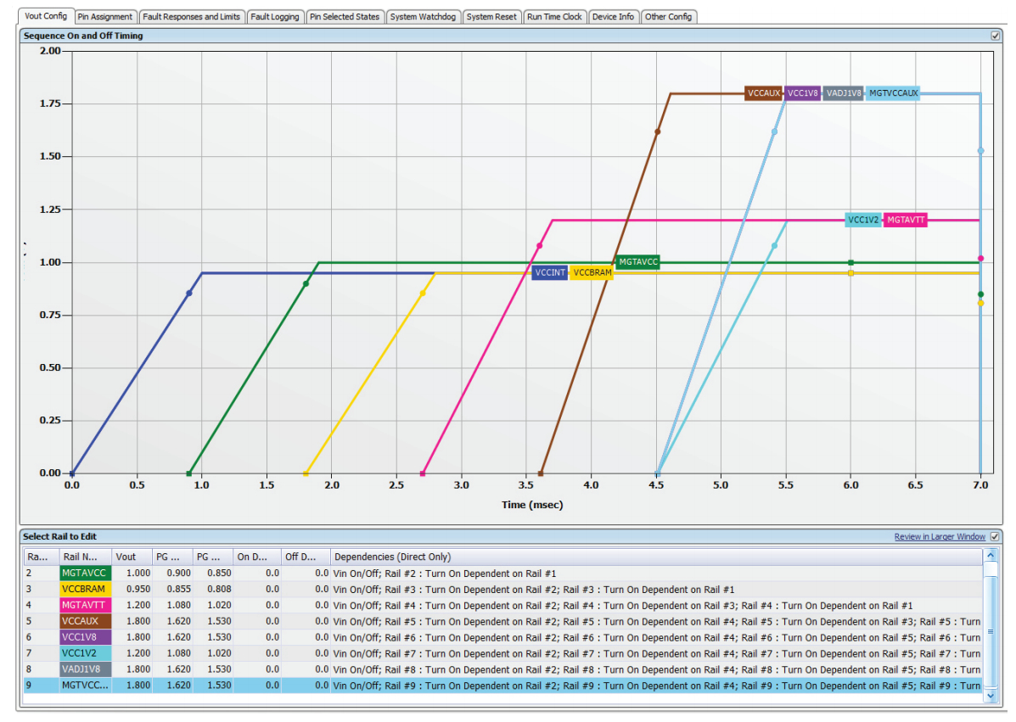Click the Review in Larger Window link
Viewport: 1016px width, 722px height.
pos(940,536)
